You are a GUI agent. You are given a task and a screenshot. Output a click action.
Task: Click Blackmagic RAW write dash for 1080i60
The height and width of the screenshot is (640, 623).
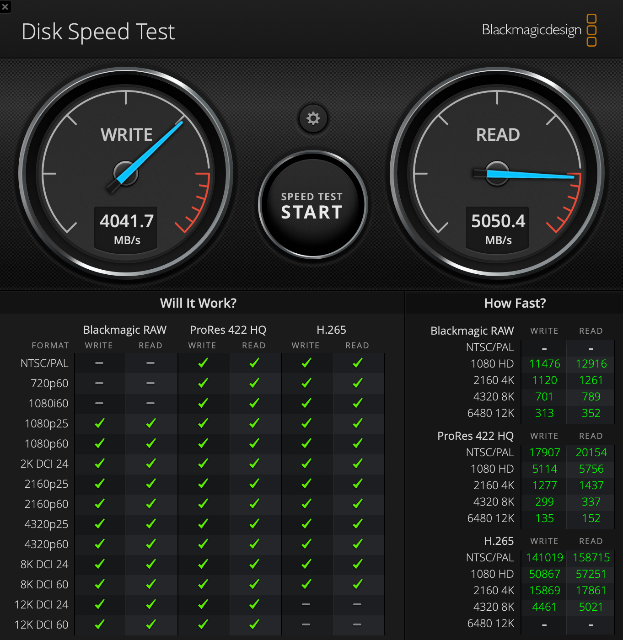point(99,403)
